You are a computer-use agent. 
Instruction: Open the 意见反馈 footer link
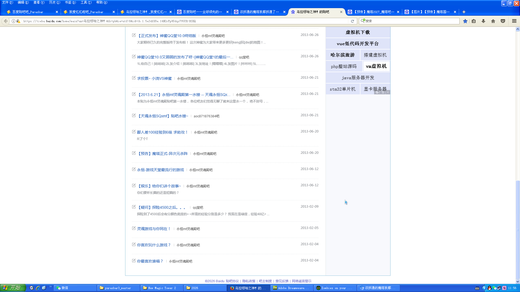tap(282, 281)
